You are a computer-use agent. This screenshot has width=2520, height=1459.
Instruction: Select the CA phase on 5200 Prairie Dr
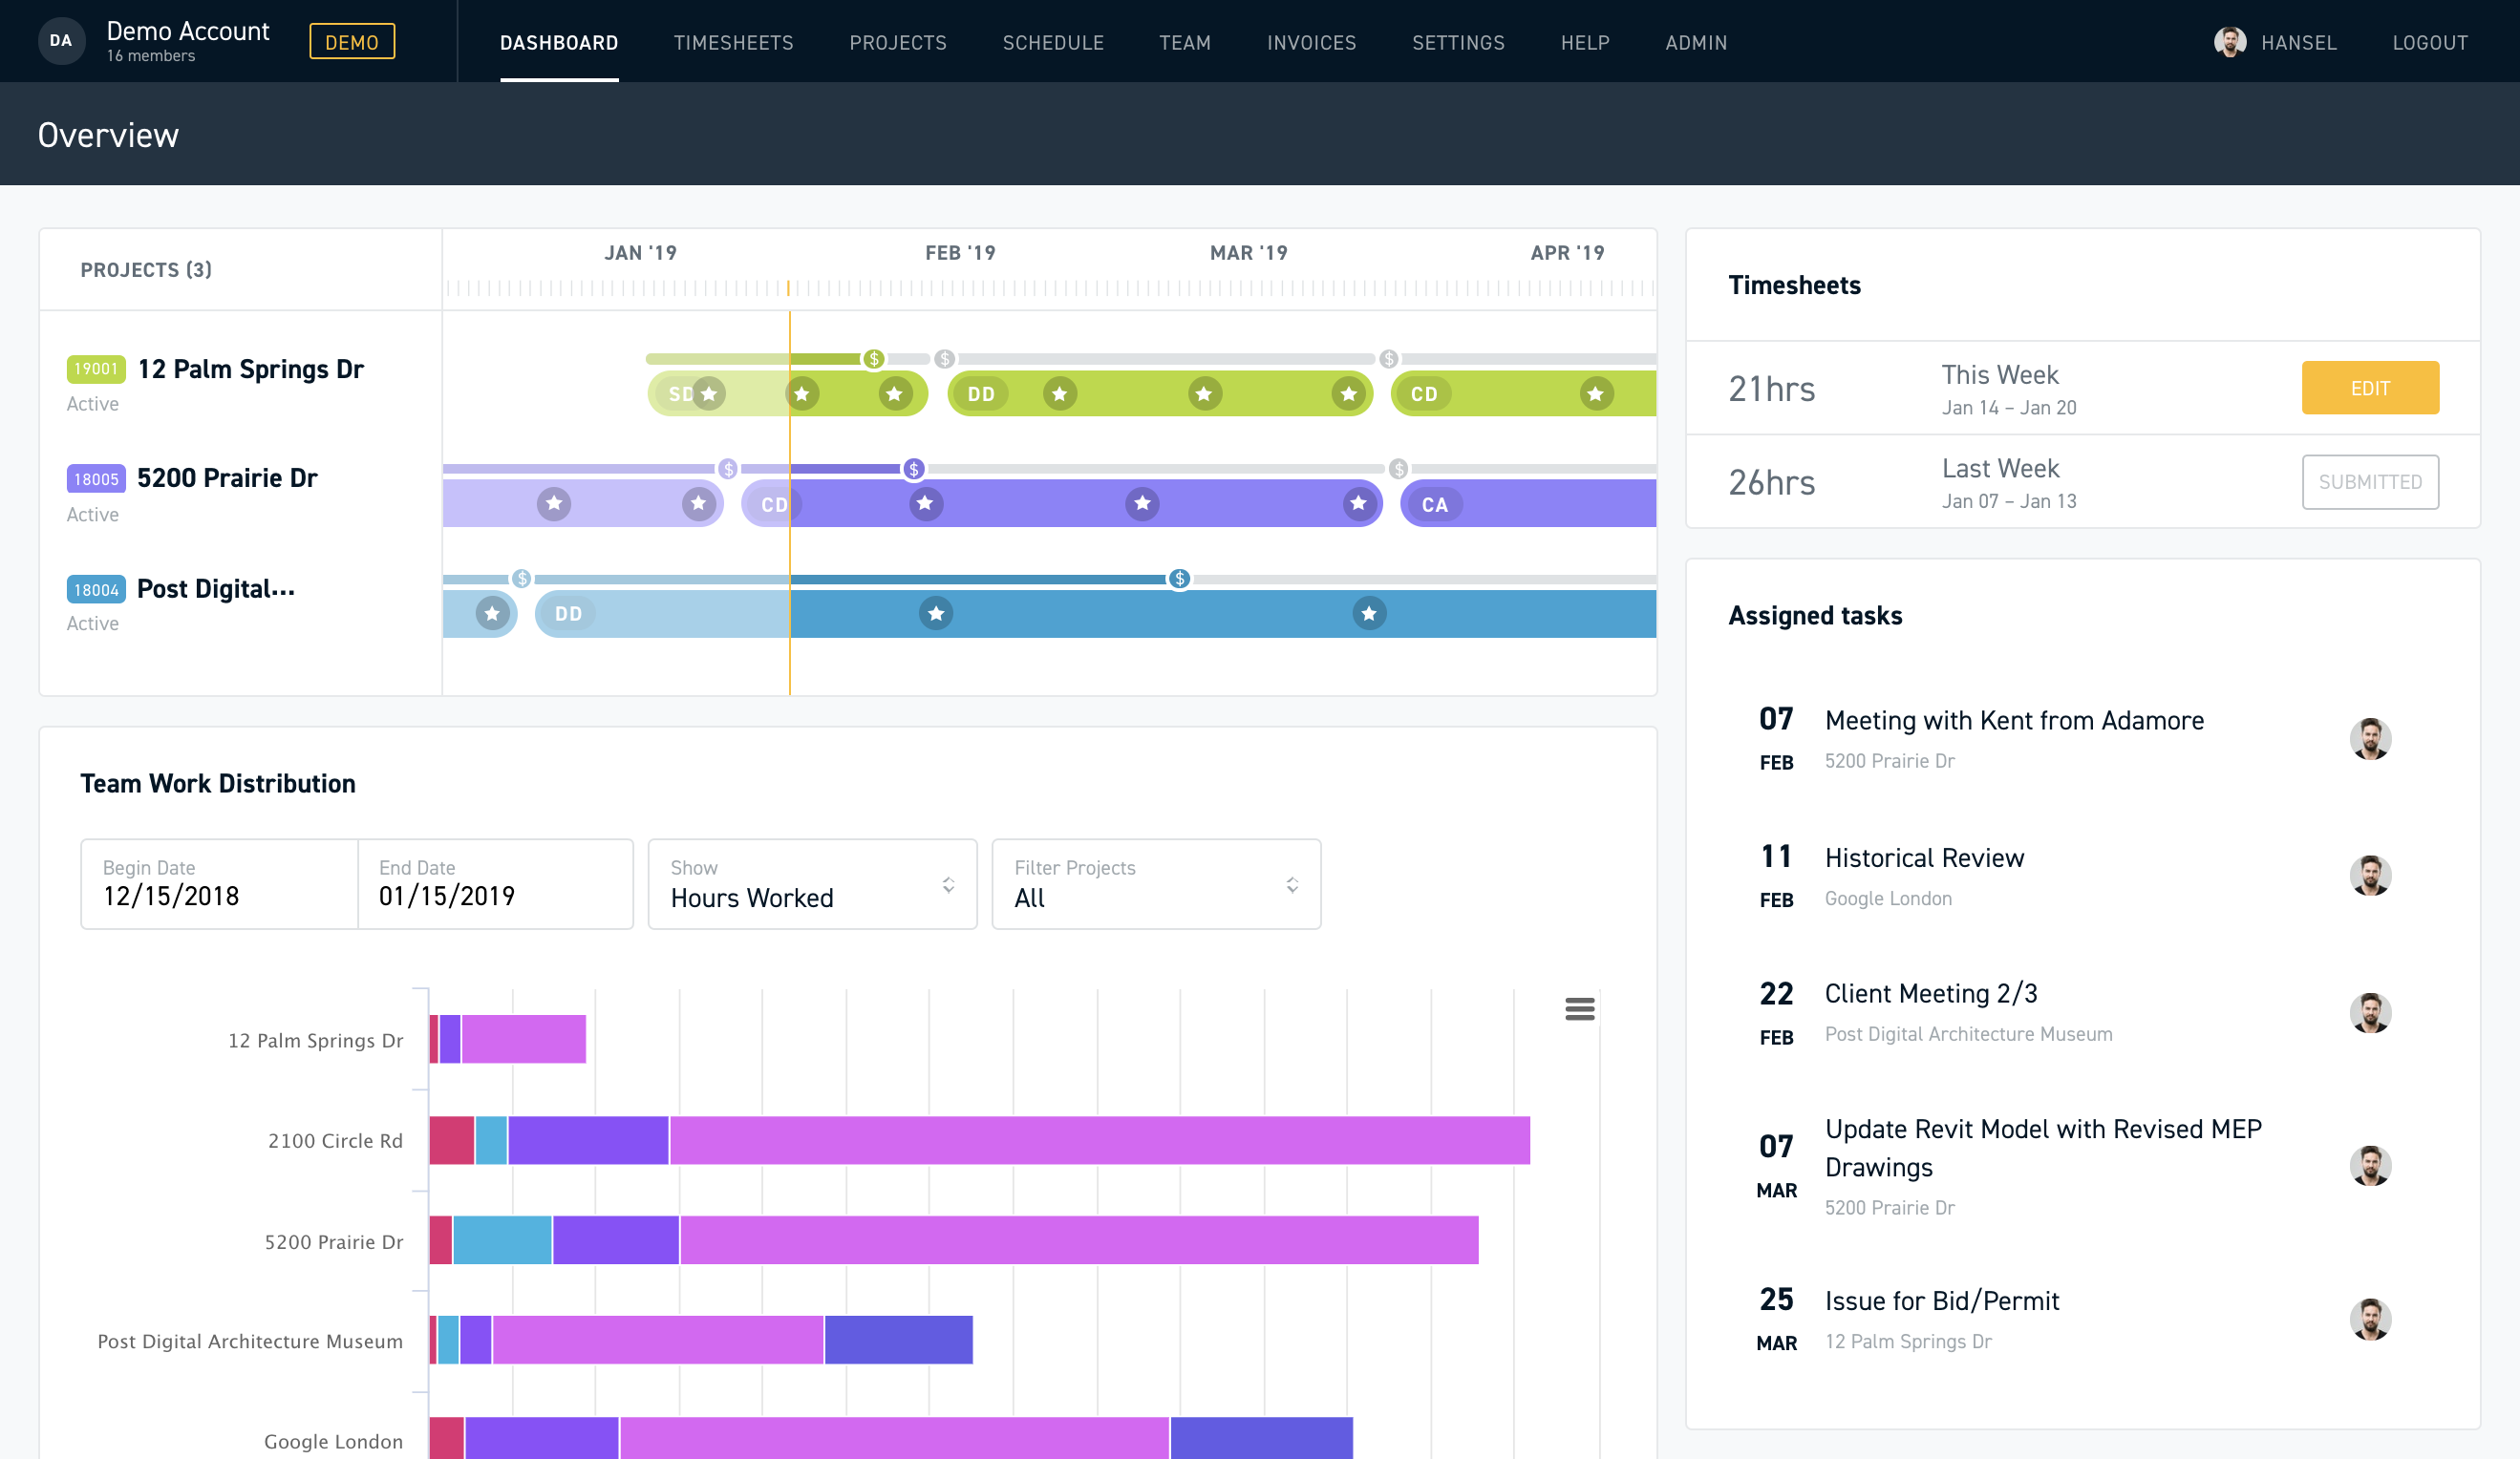click(1434, 505)
